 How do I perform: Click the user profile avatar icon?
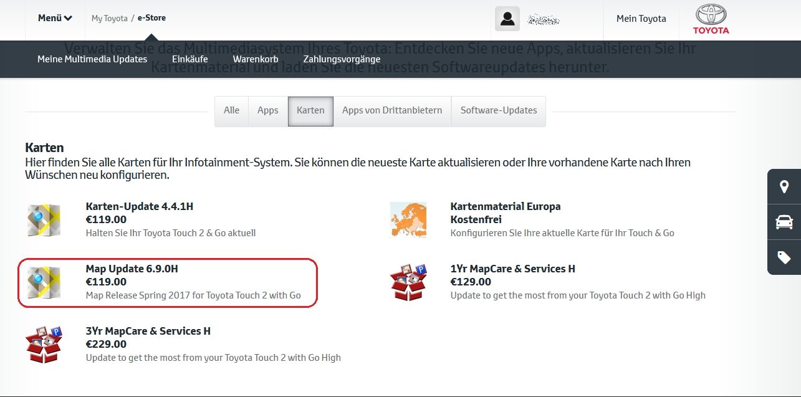[x=507, y=19]
